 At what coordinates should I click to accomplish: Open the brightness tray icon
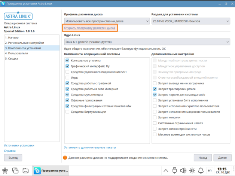tap(192, 170)
